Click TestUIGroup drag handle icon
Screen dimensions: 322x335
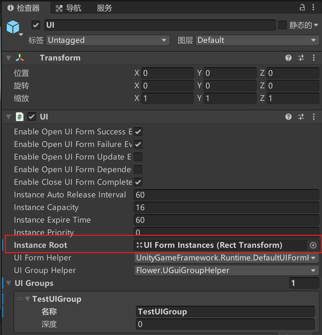pyautogui.click(x=20, y=299)
